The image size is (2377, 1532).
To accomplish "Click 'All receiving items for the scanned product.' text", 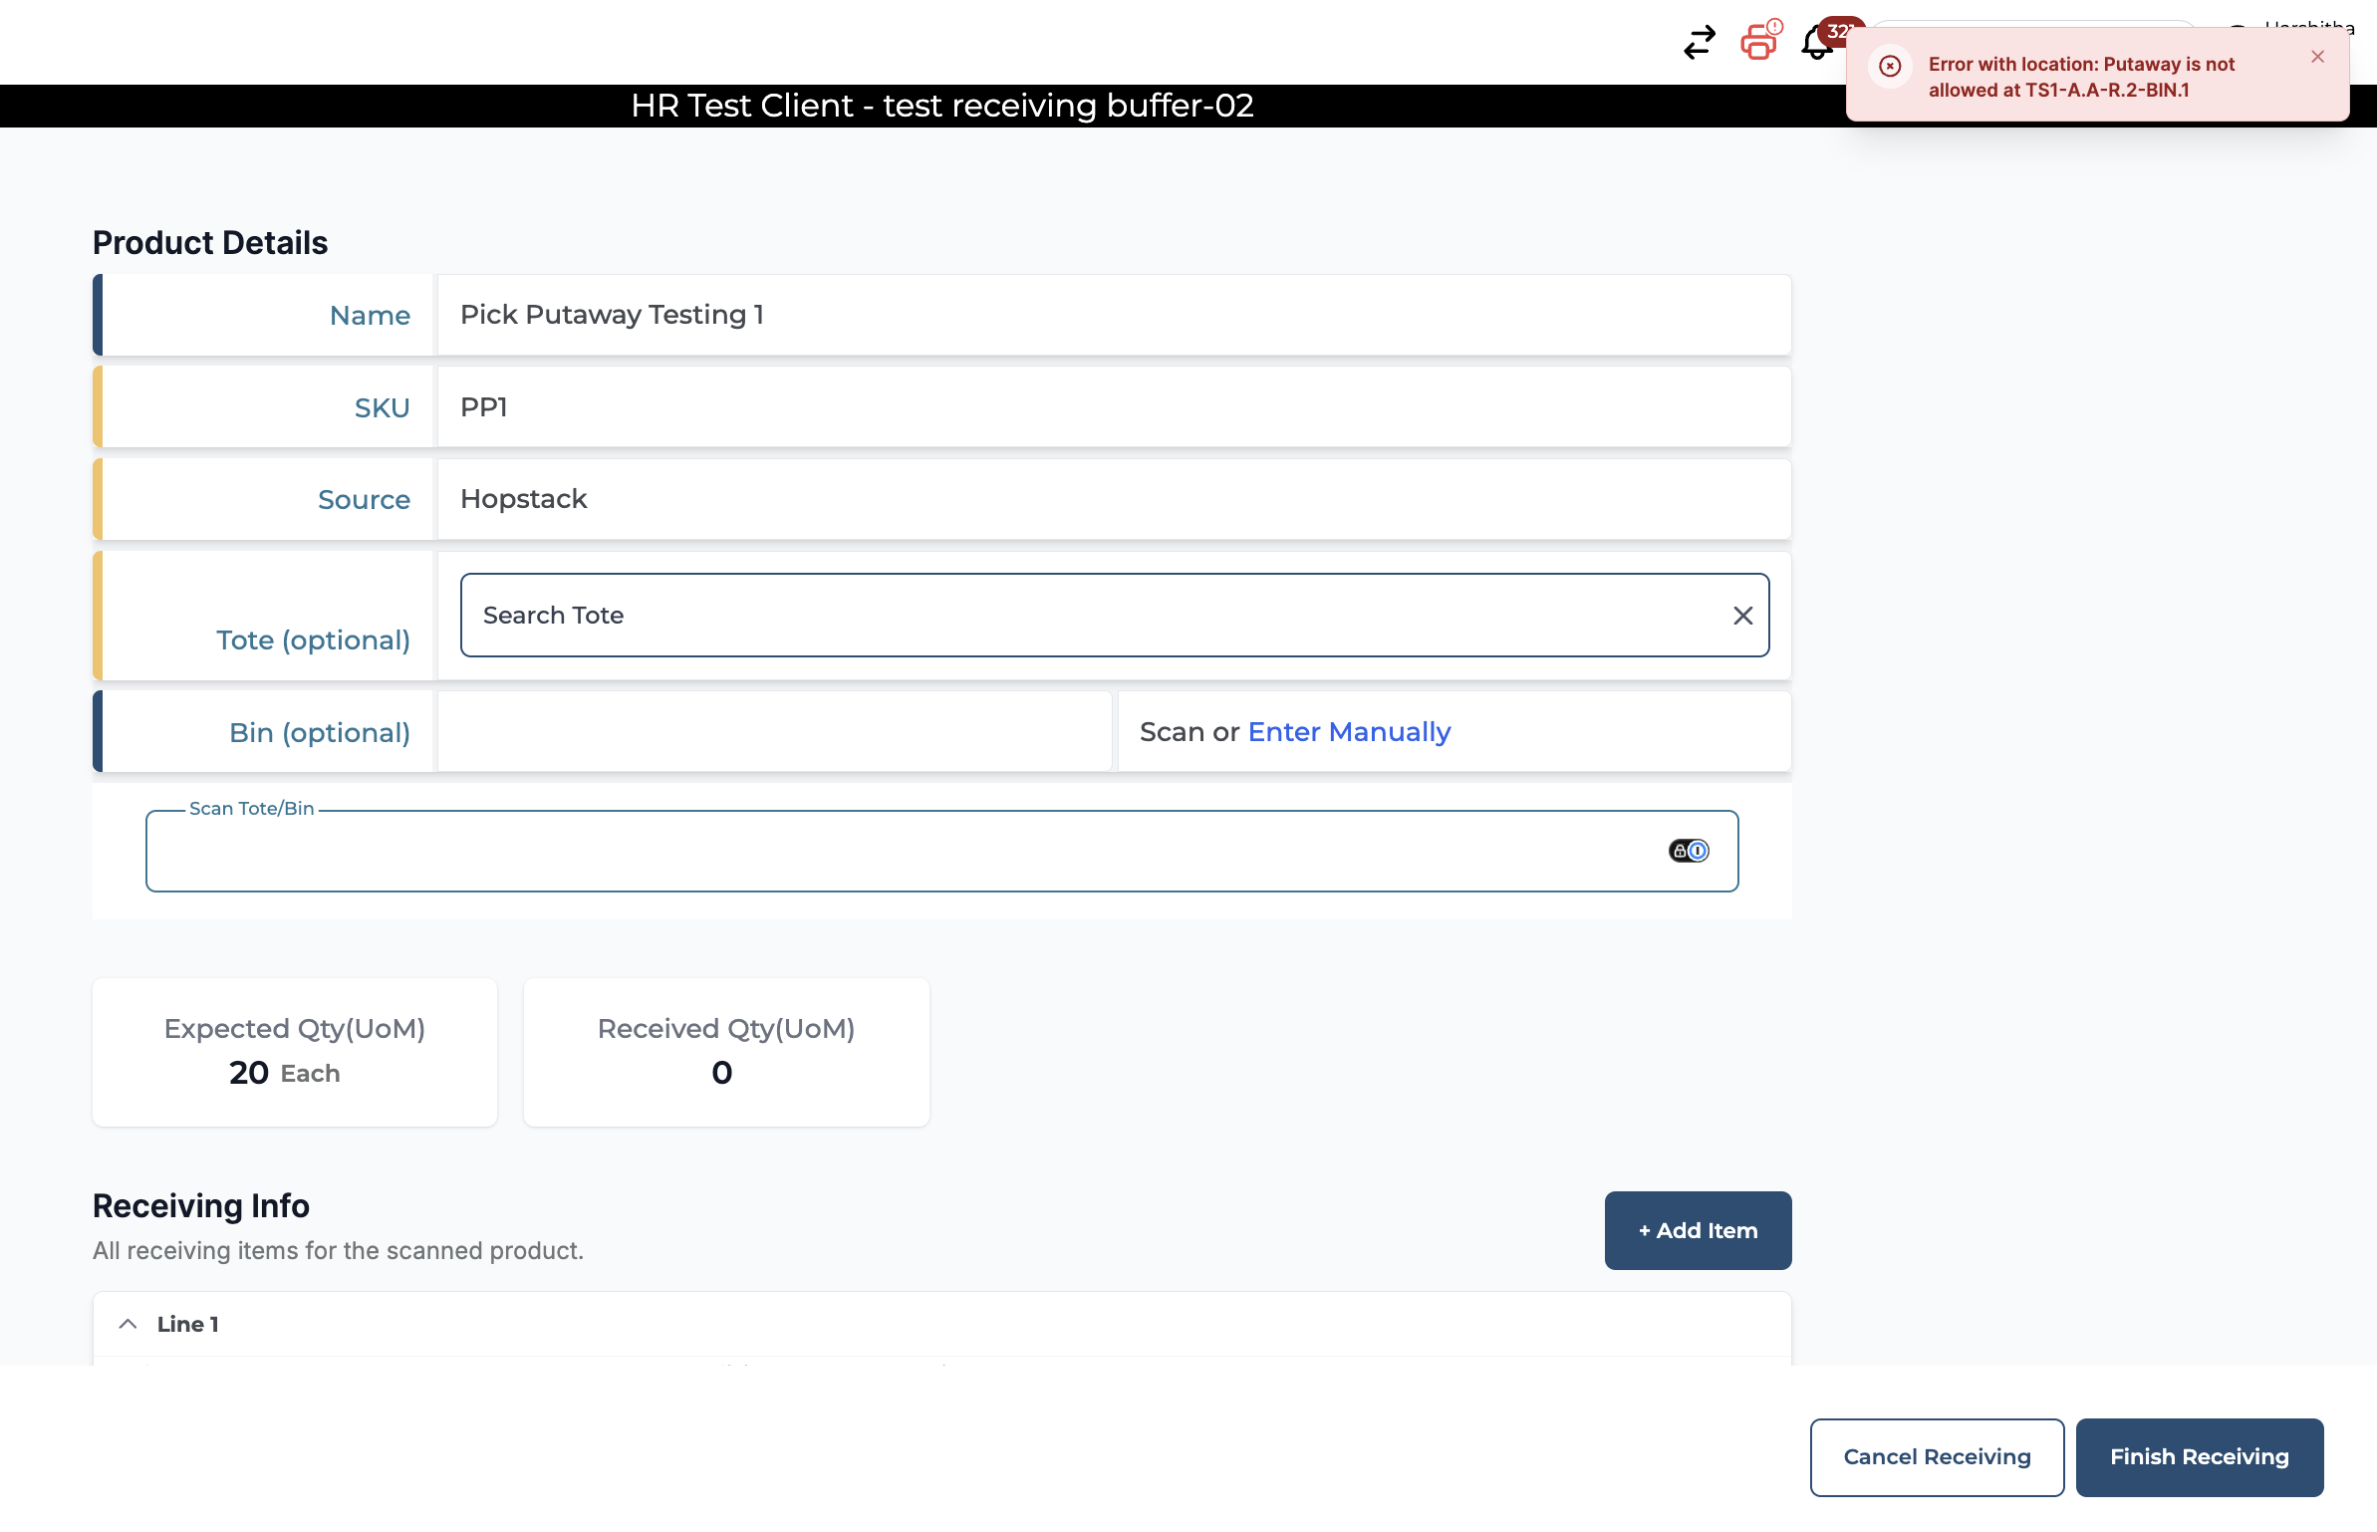I will [338, 1250].
